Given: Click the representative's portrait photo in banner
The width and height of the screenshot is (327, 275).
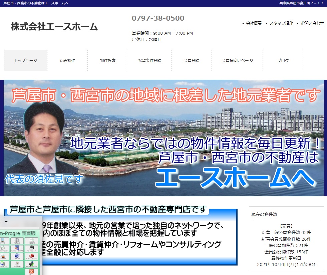Looking at the screenshot, I should click(x=43, y=138).
